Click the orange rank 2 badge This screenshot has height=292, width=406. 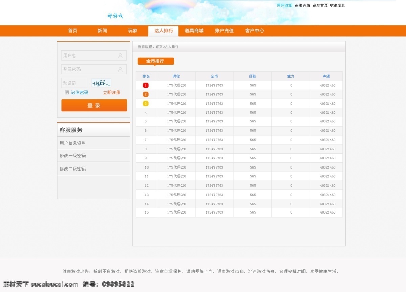(146, 94)
